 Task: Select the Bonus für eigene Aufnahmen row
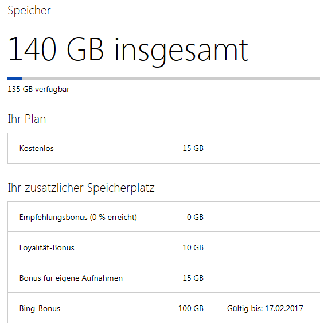tap(163, 277)
